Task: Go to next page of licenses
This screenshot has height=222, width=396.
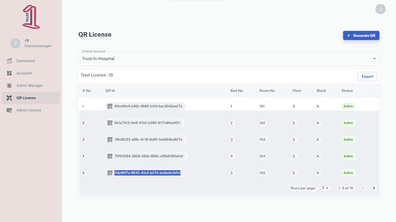Action: coord(374,188)
